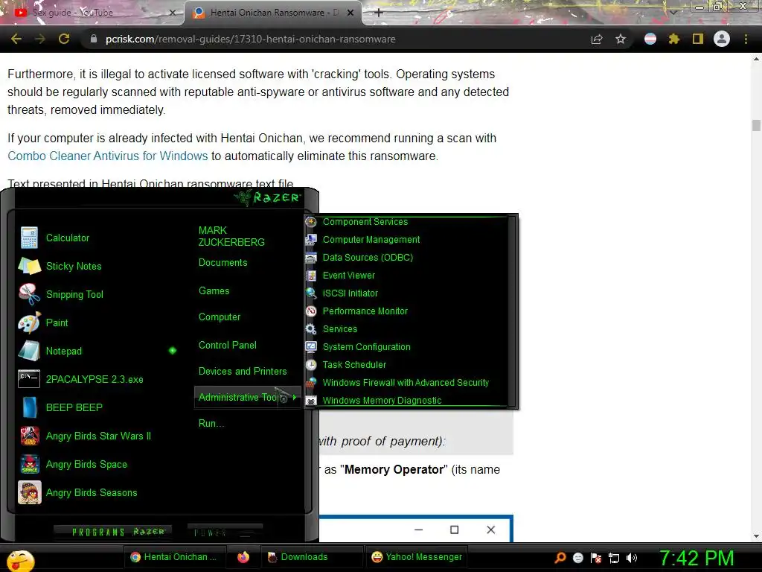This screenshot has height=572, width=762.
Task: Click the network tray icon
Action: [x=614, y=558]
